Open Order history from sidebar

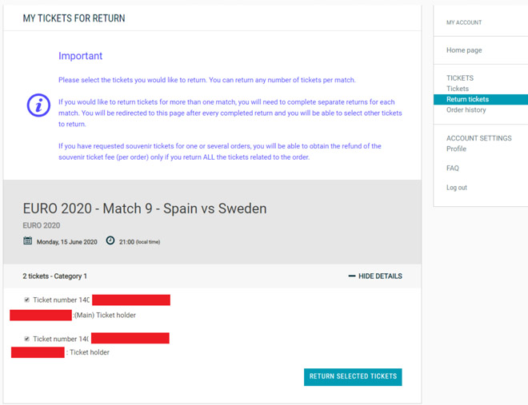[466, 110]
